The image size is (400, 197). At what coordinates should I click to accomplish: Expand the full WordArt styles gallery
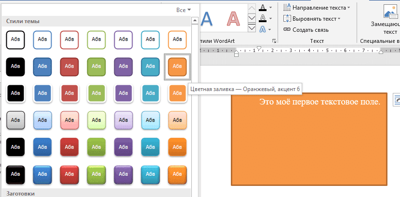tap(251, 29)
